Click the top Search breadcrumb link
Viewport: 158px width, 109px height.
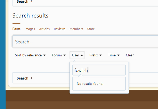[x=22, y=1]
